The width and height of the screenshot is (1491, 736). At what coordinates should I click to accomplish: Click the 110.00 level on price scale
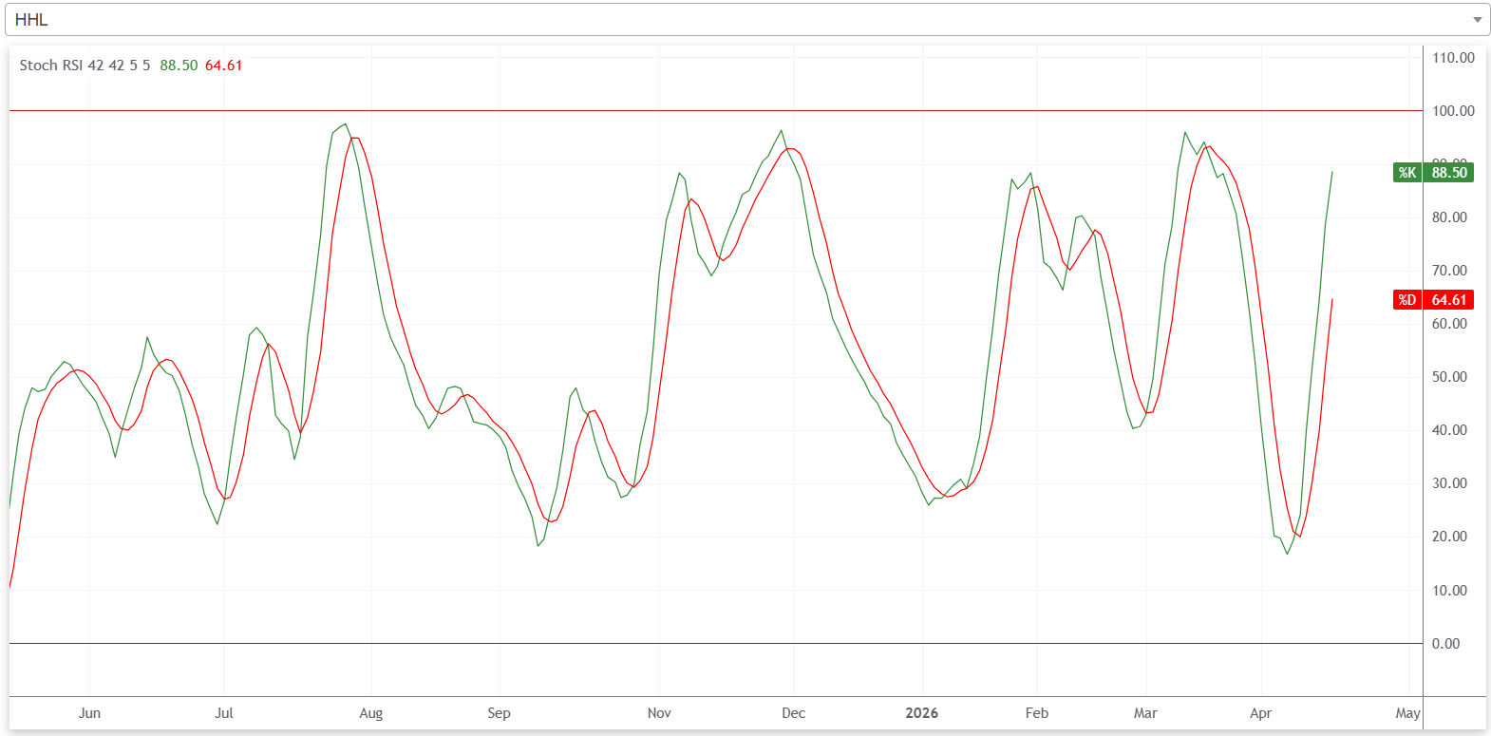tap(1453, 58)
